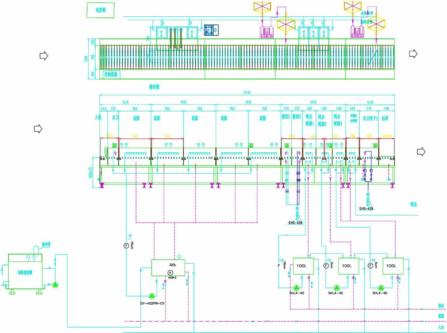Select the green pump beside 显影建浴槽 tank

click(55, 285)
